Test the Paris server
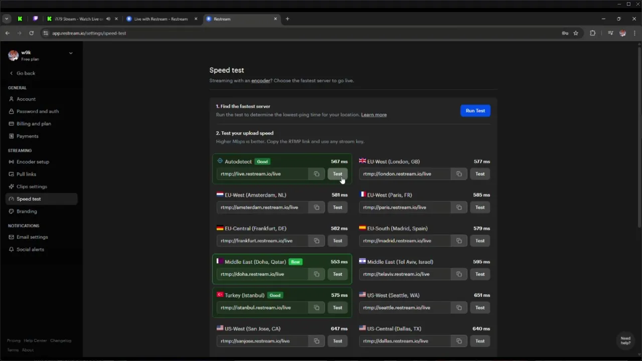The width and height of the screenshot is (642, 361). [480, 208]
